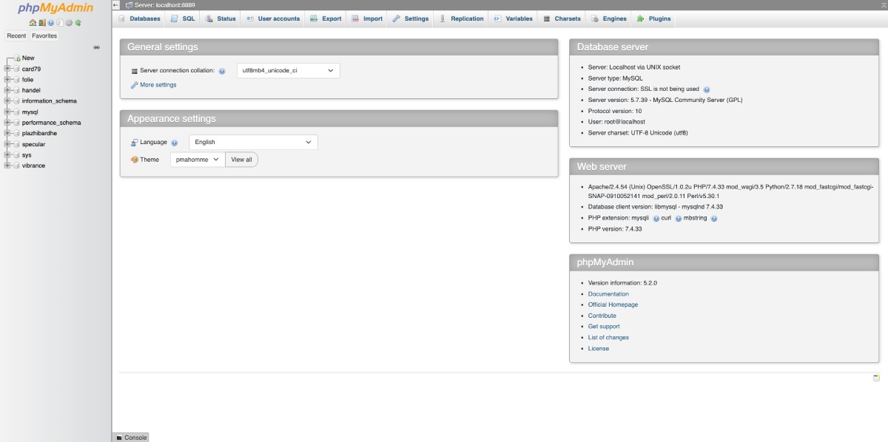Click help icon next to Language label
The image size is (888, 442).
click(x=175, y=143)
